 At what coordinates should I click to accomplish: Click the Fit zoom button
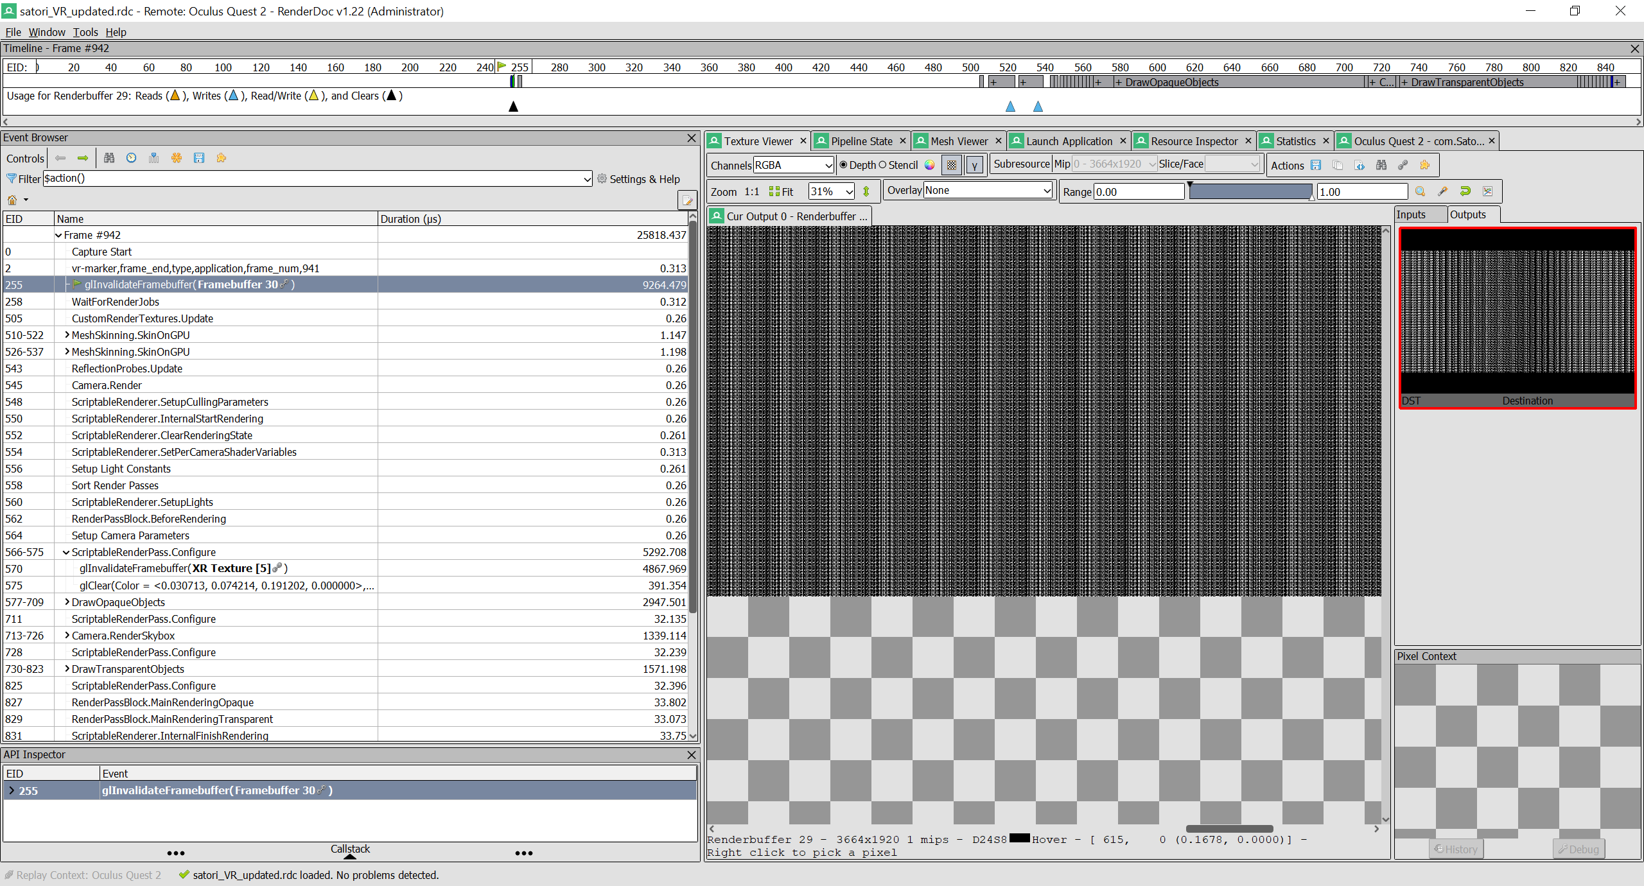[x=782, y=191]
